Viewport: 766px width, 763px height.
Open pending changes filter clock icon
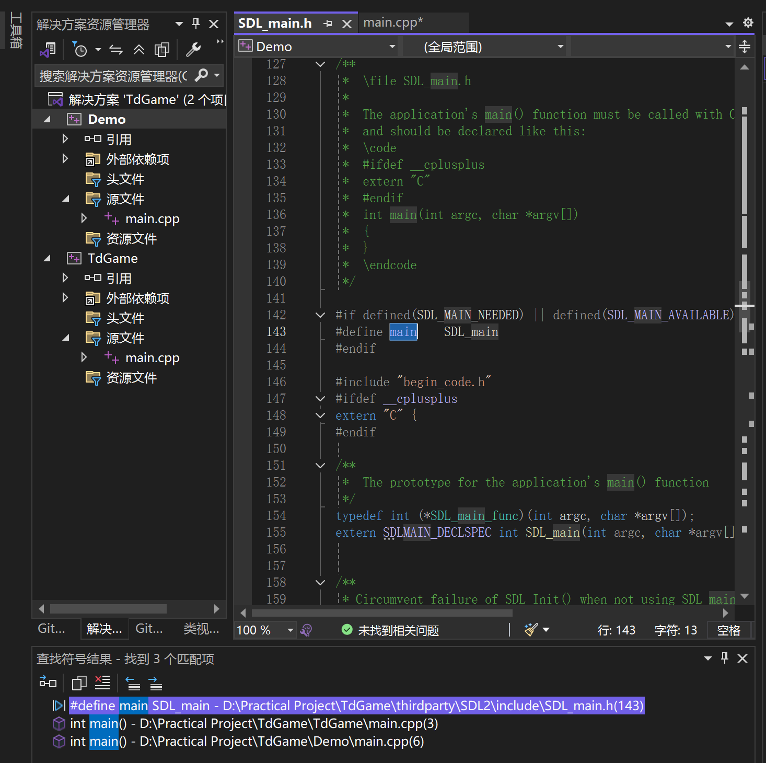point(80,50)
